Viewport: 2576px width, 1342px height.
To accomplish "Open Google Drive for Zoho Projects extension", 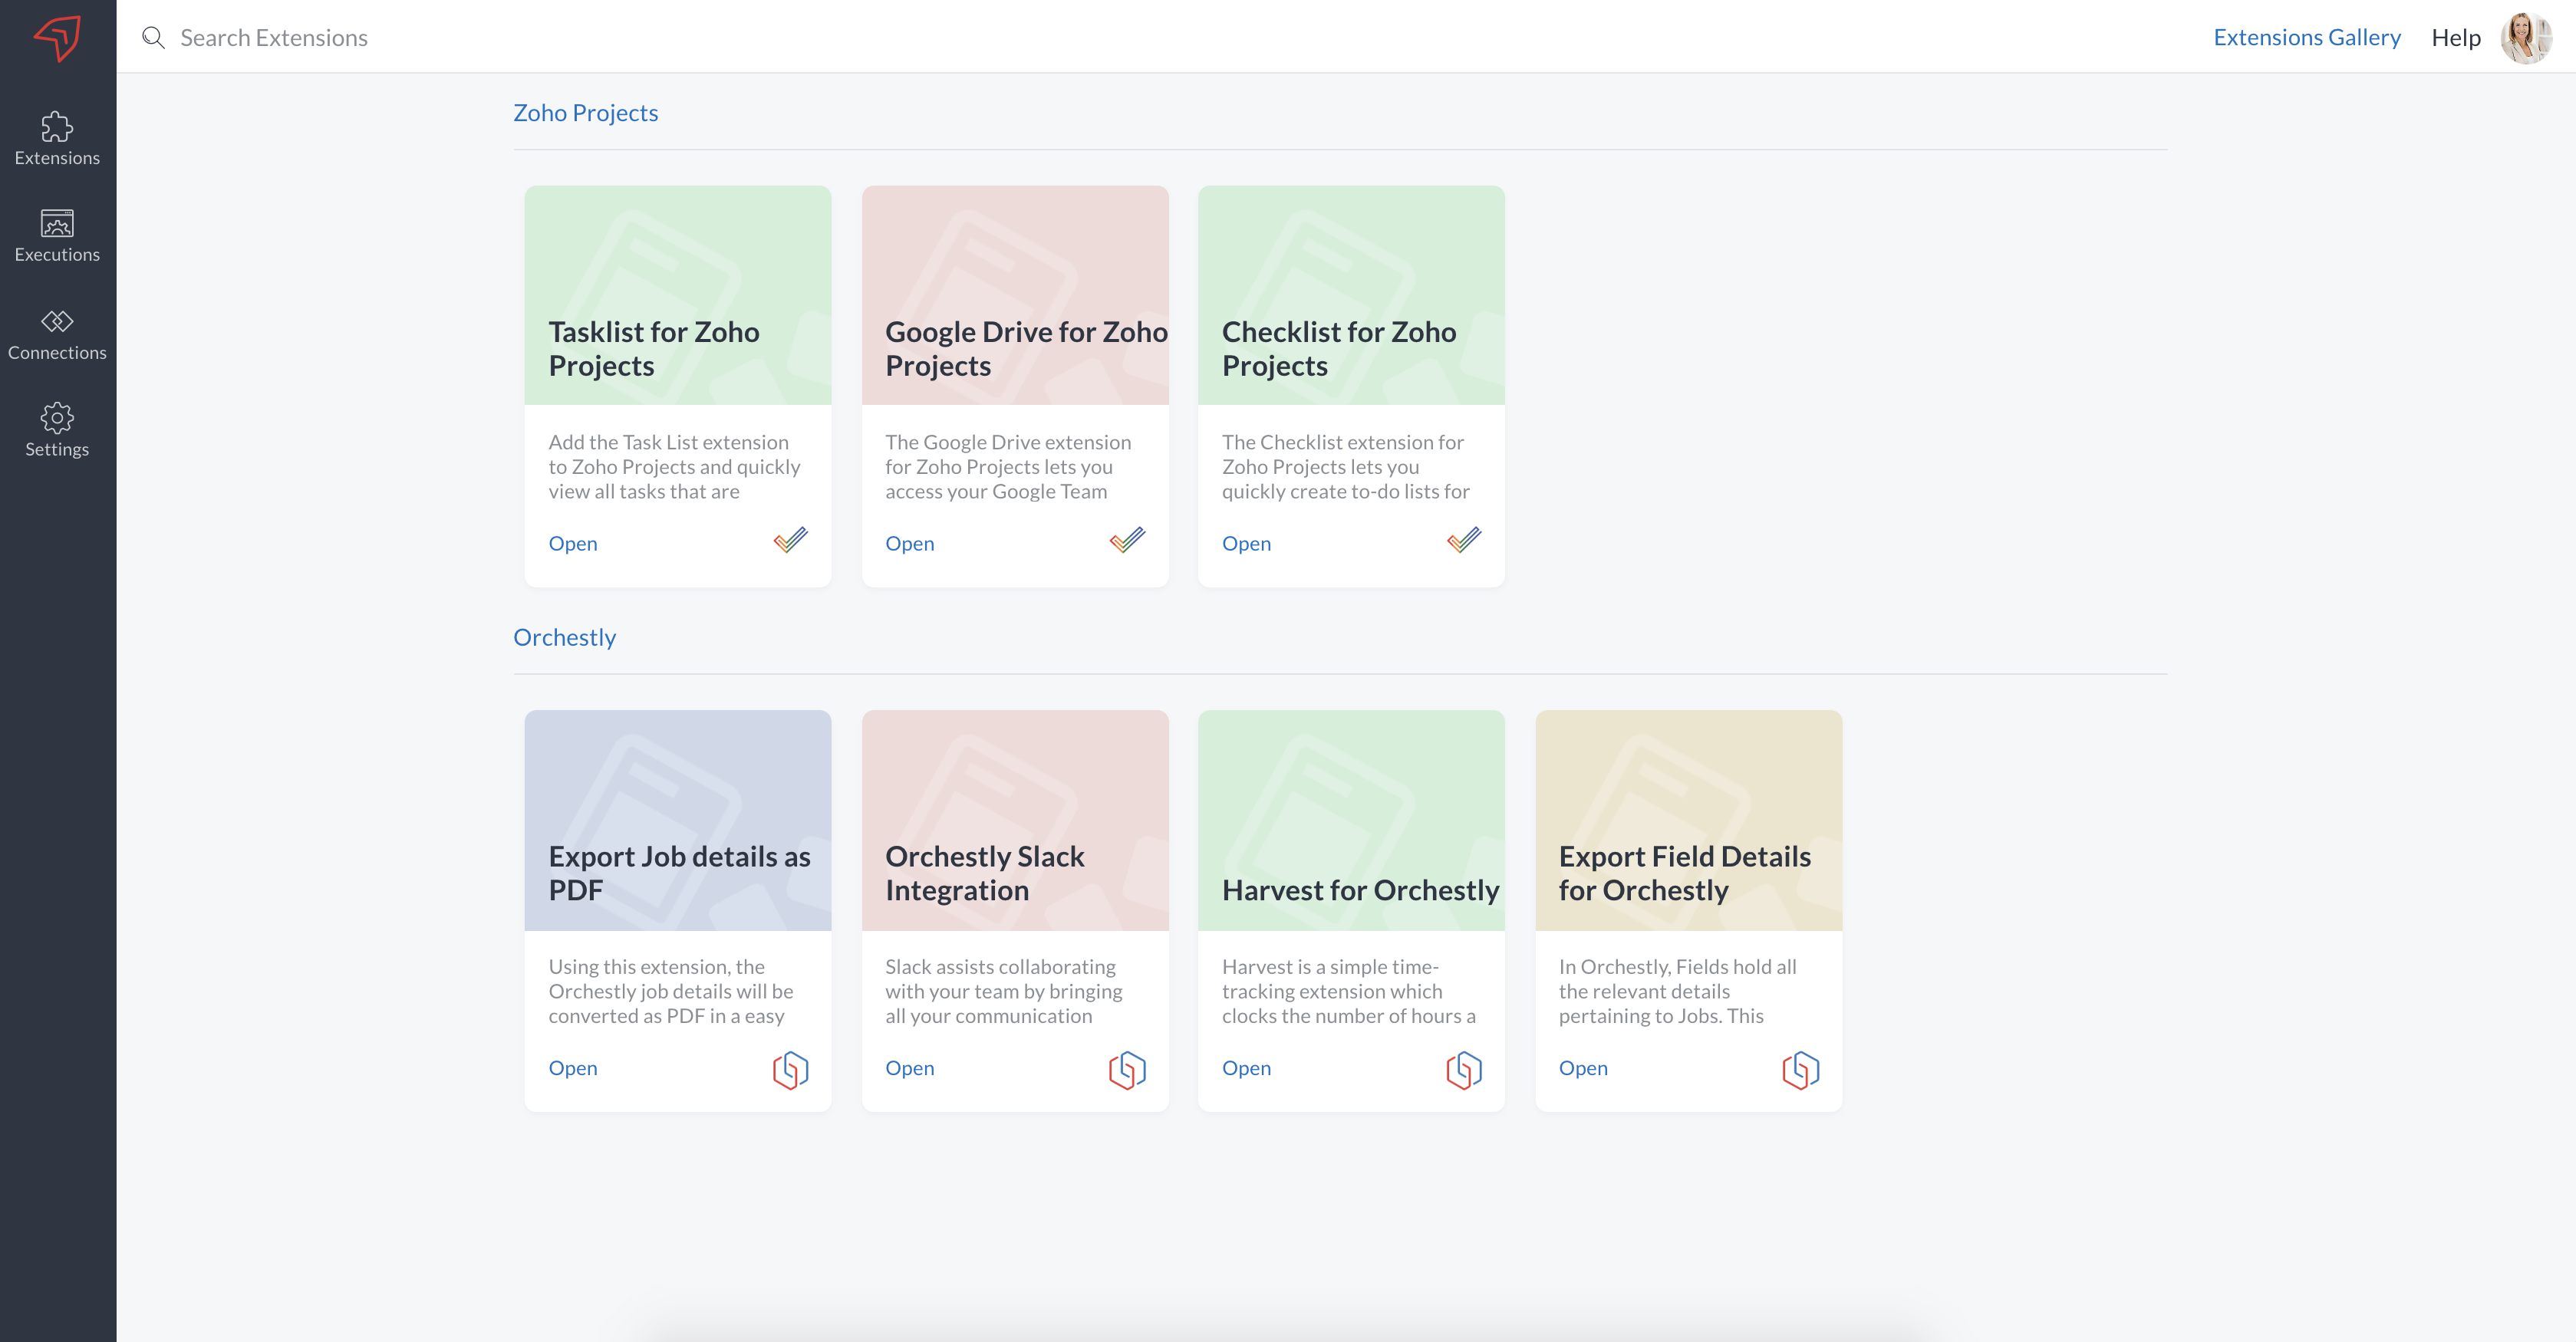I will click(909, 543).
